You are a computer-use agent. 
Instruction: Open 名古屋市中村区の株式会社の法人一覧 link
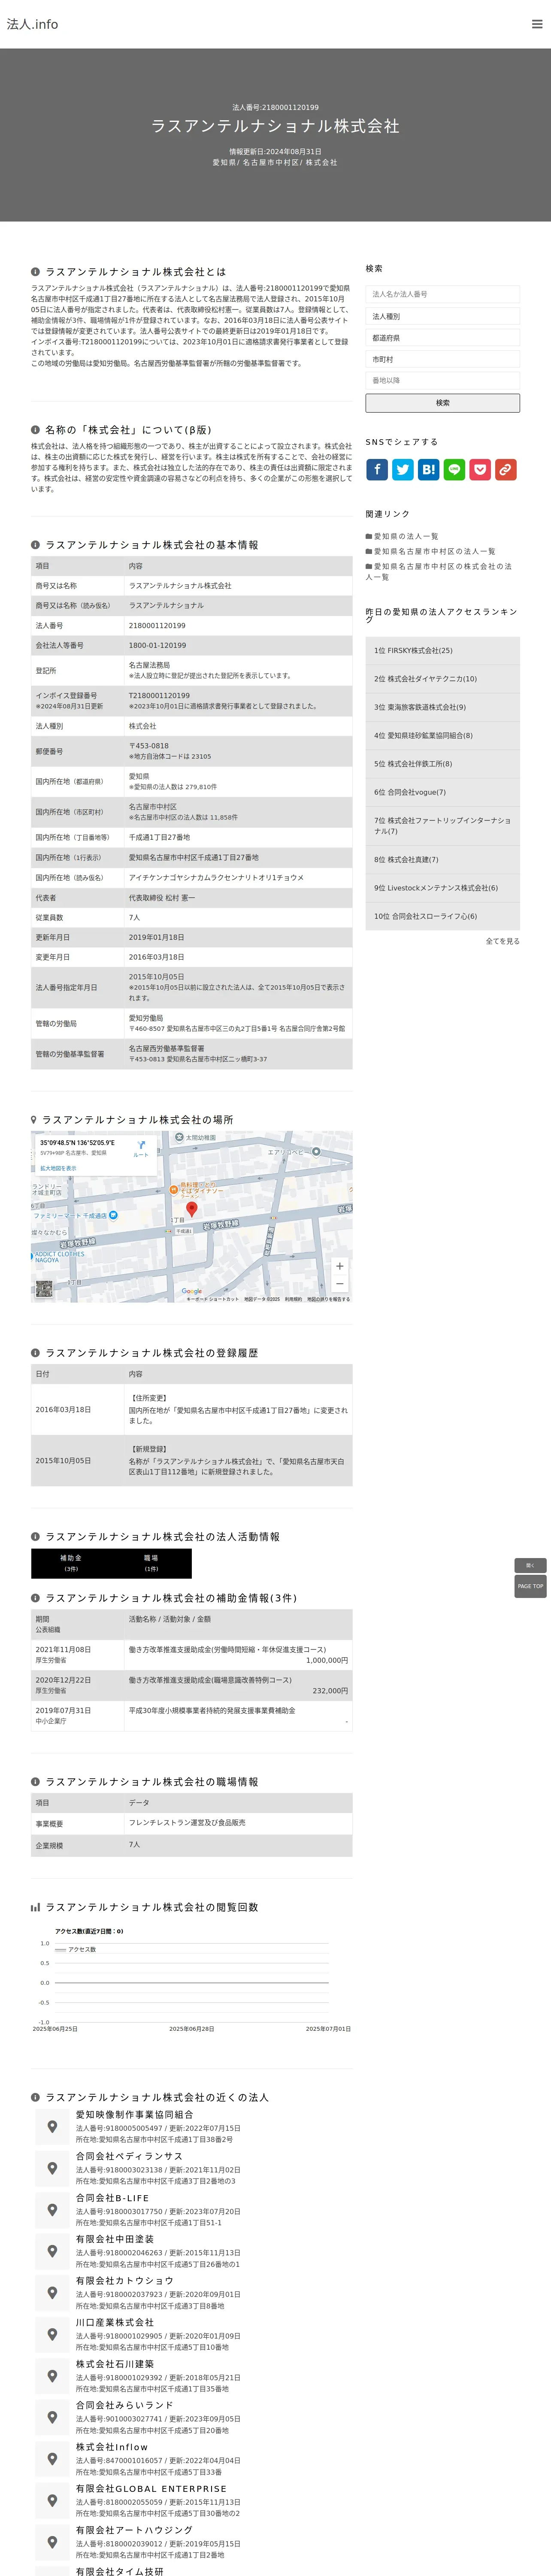point(439,571)
